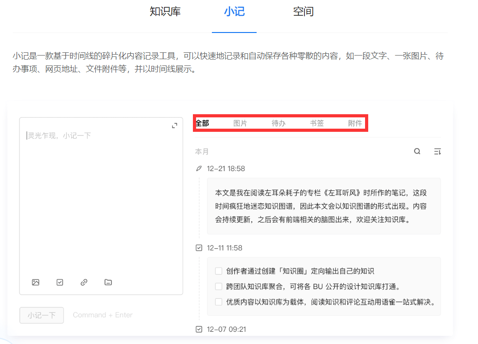The width and height of the screenshot is (478, 344).
Task: Switch to the 知识库 tab
Action: 164,12
